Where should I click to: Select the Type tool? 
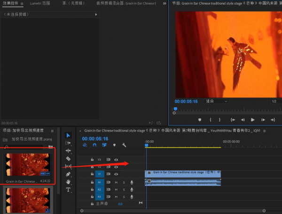[68, 190]
